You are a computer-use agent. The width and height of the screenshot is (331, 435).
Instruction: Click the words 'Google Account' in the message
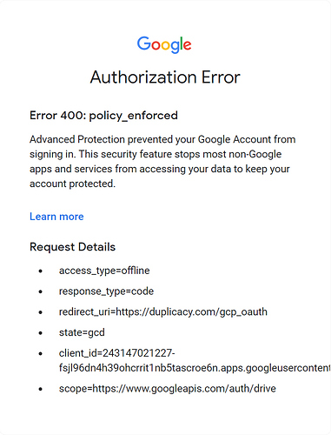click(x=235, y=139)
